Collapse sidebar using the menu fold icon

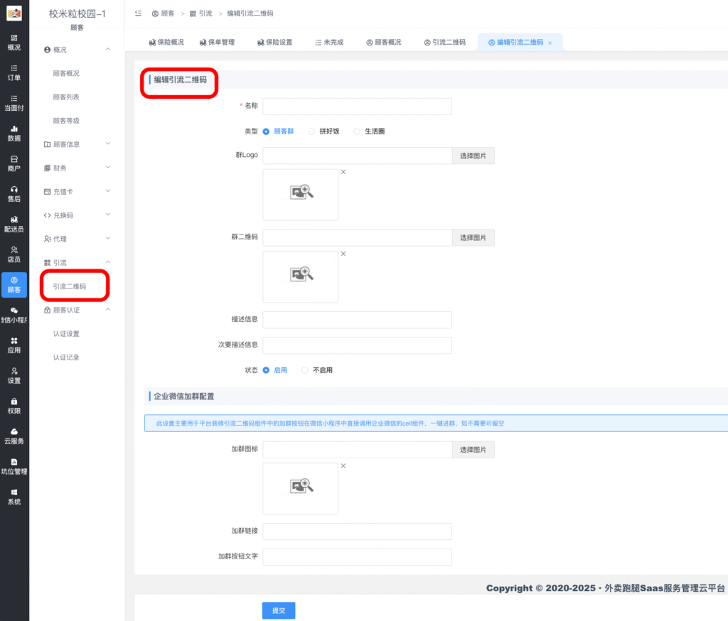point(138,13)
